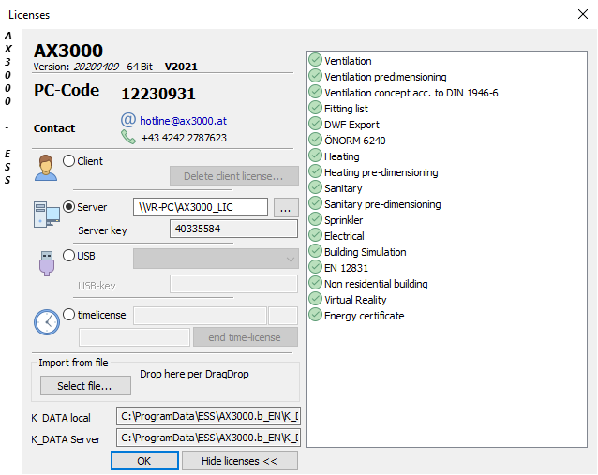Click the check icon next to Sanitary pre-dimensioning
Image resolution: width=598 pixels, height=475 pixels.
315,203
